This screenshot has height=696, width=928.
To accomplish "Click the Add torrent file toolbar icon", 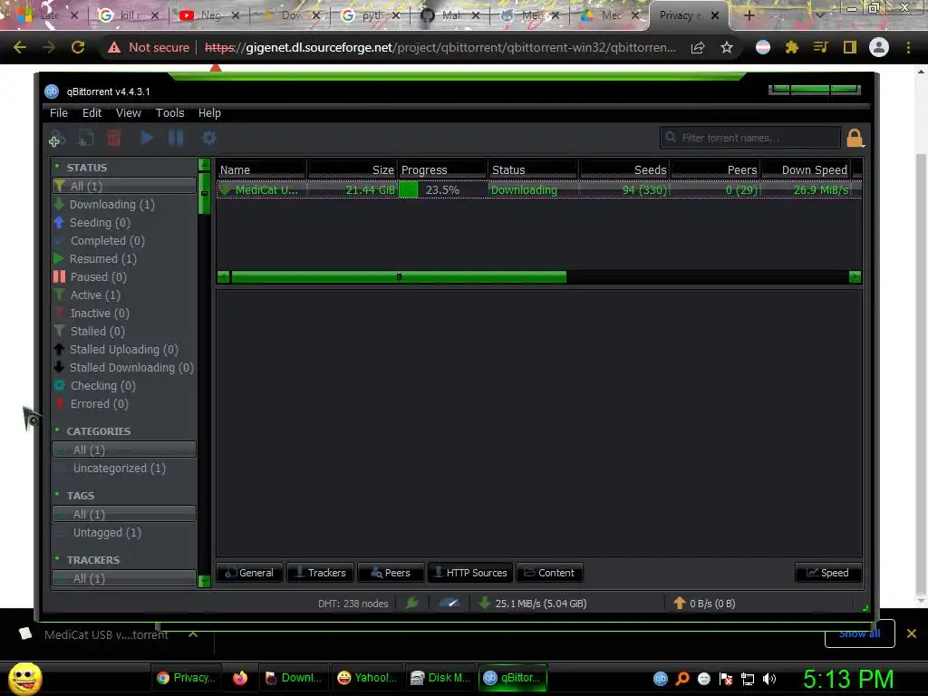I will [86, 138].
